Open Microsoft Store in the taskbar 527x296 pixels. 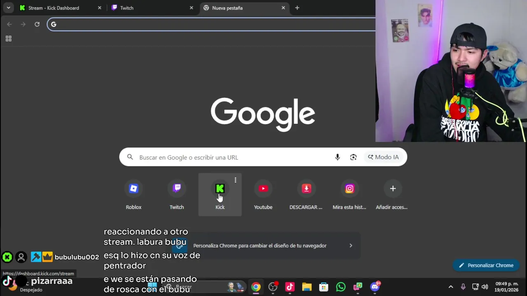[x=324, y=287]
